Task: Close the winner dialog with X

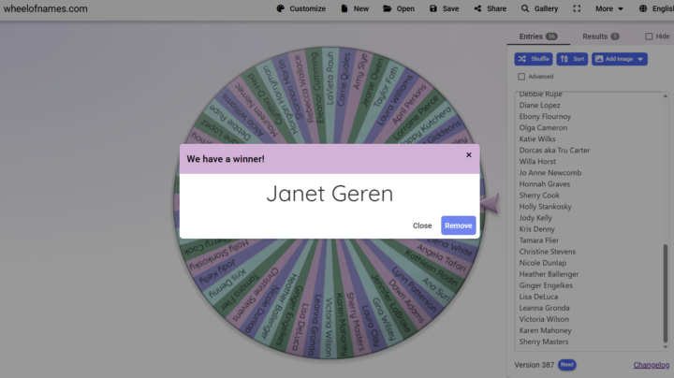Action: [469, 154]
